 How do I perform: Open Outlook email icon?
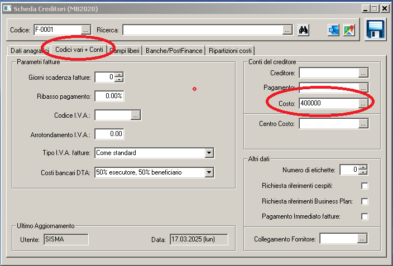click(333, 30)
